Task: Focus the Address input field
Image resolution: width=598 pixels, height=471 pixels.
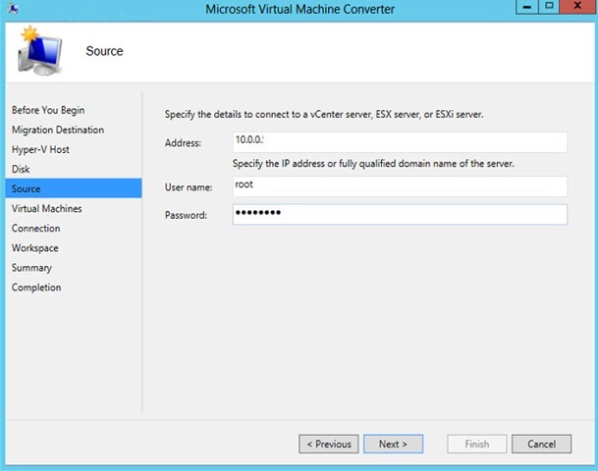Action: coord(400,142)
